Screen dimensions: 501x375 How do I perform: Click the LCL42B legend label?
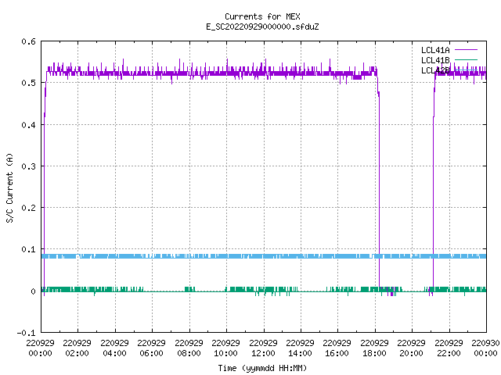(x=435, y=70)
